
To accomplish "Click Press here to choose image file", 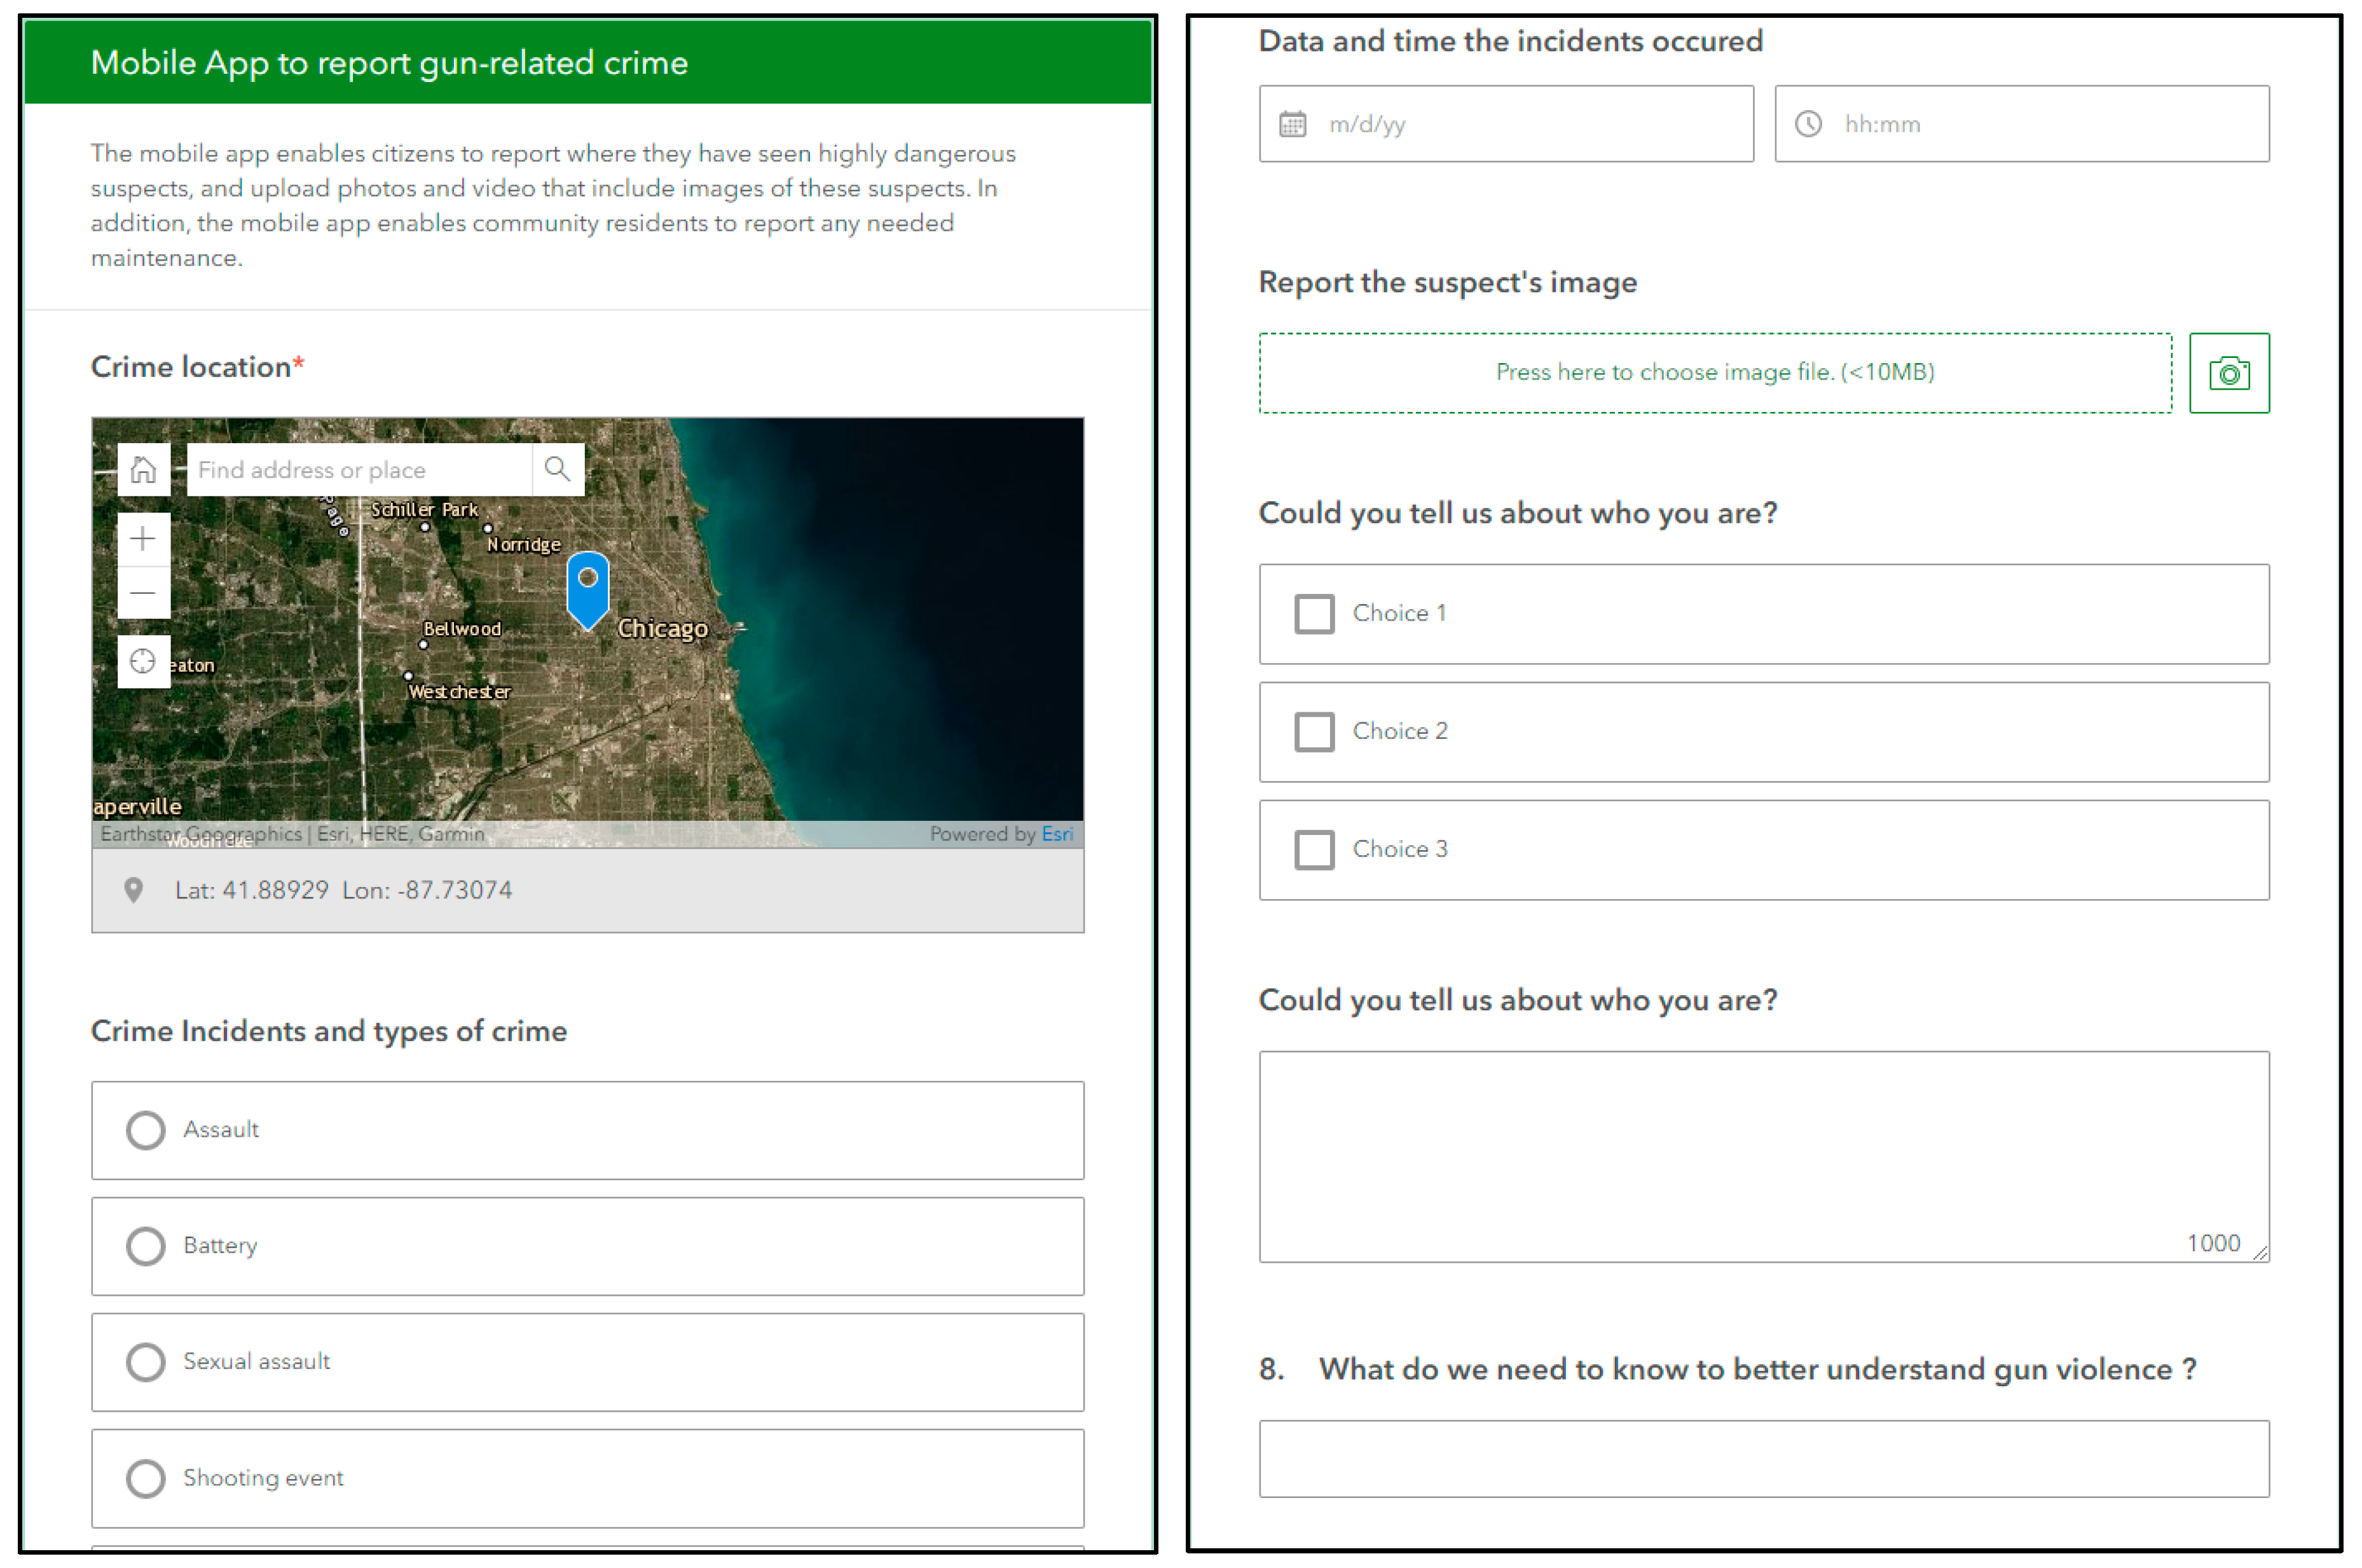I will (x=1715, y=373).
